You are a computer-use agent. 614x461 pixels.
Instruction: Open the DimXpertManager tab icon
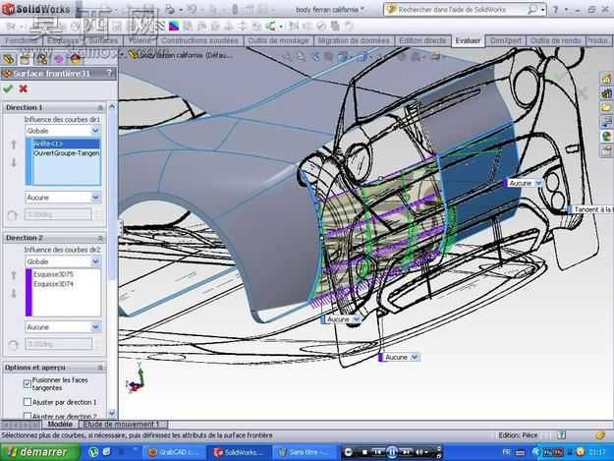(58, 59)
